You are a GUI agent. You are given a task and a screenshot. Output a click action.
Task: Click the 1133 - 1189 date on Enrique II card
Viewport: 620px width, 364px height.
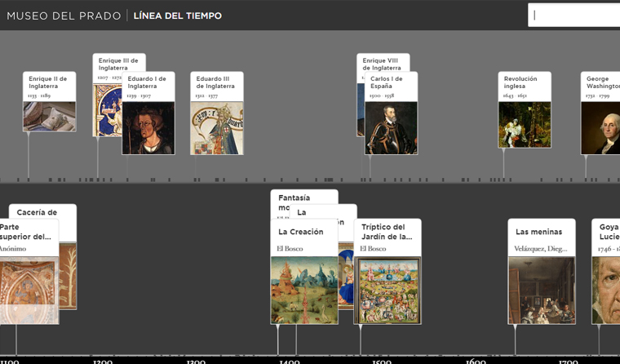pyautogui.click(x=39, y=95)
